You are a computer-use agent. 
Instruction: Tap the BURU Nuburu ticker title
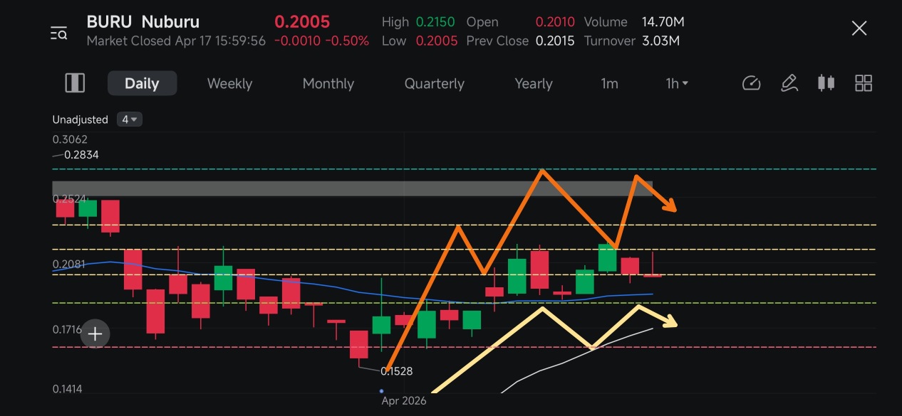143,21
